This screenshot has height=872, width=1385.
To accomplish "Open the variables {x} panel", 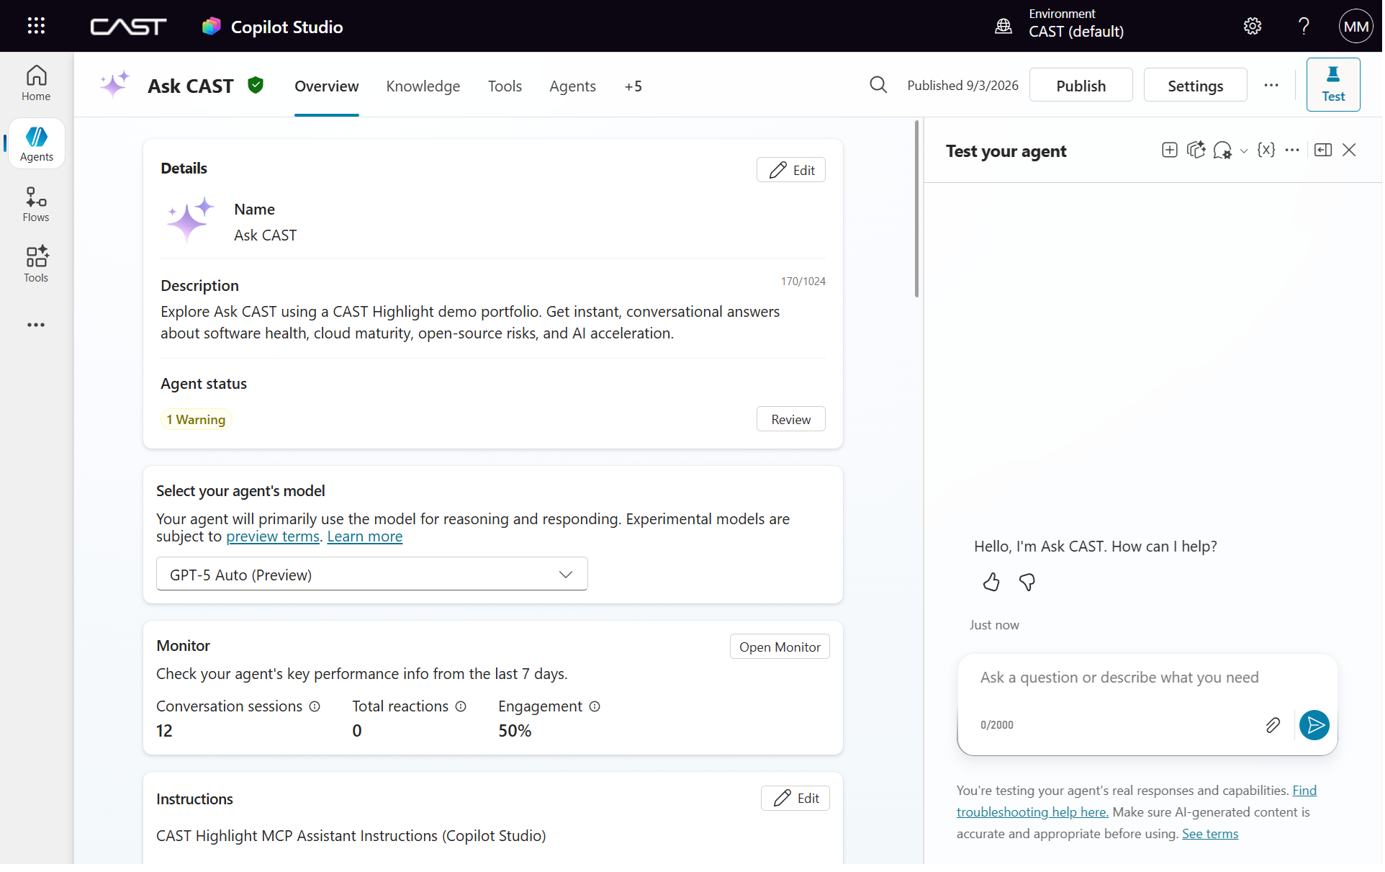I will pos(1266,150).
